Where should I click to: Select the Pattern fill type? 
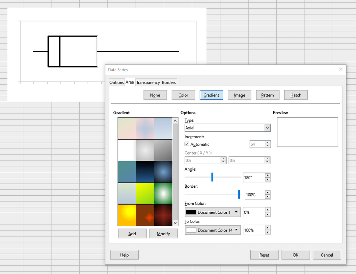267,95
